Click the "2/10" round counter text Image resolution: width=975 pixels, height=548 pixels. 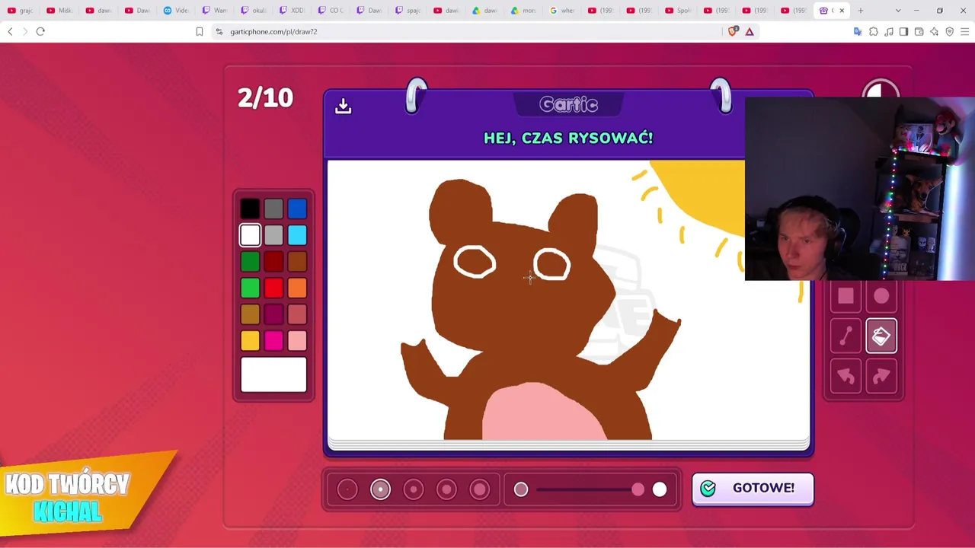point(265,97)
